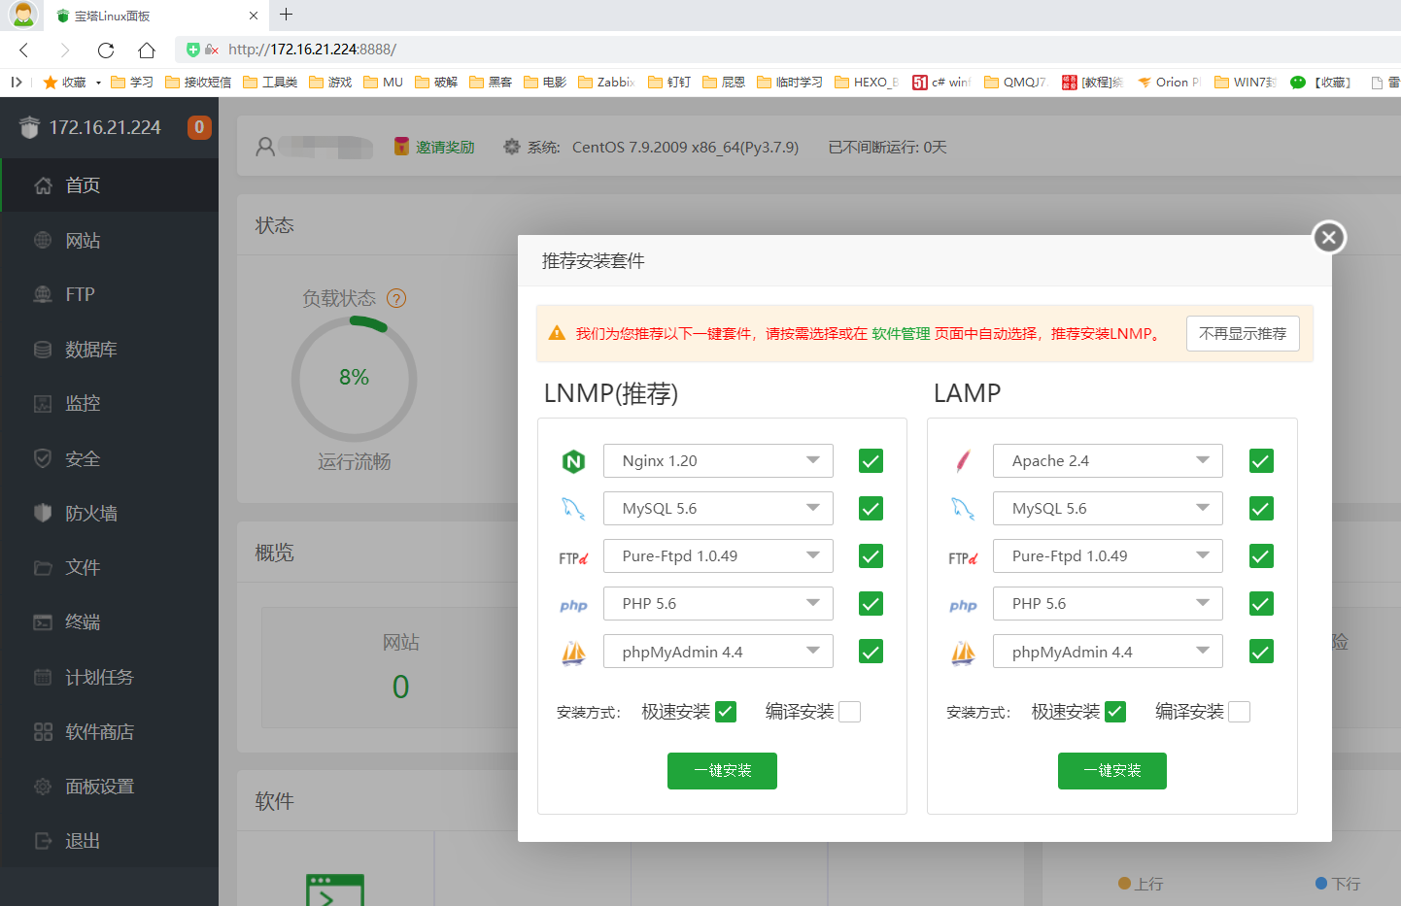Expand the LNMP phpMyAdmin 4.4 dropdown
The height and width of the screenshot is (906, 1401).
click(x=718, y=652)
